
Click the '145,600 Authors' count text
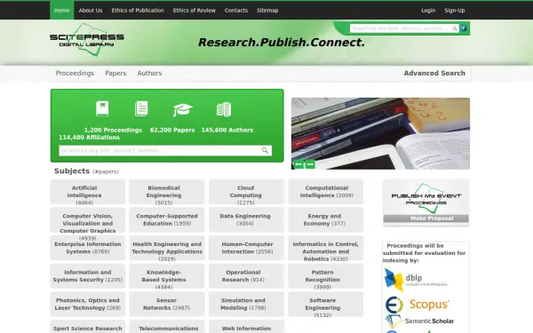tap(227, 130)
